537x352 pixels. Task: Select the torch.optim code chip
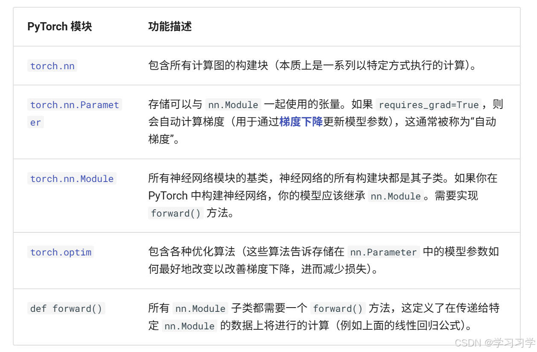60,252
